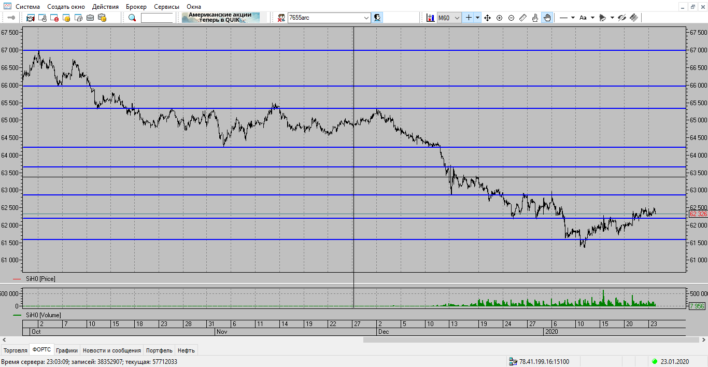The height and width of the screenshot is (367, 708).
Task: Click the new order hand-pointer icon
Action: pyautogui.click(x=43, y=18)
